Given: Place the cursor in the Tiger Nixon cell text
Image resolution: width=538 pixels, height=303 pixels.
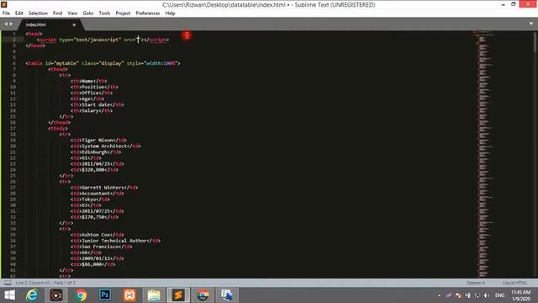Looking at the screenshot, I should click(98, 141).
